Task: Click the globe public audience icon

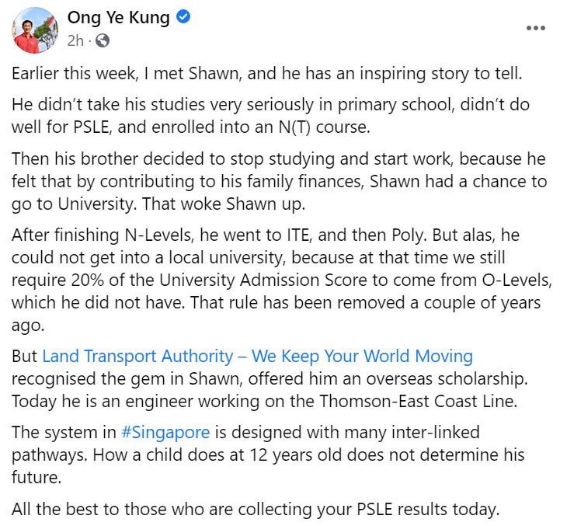Action: [x=103, y=40]
